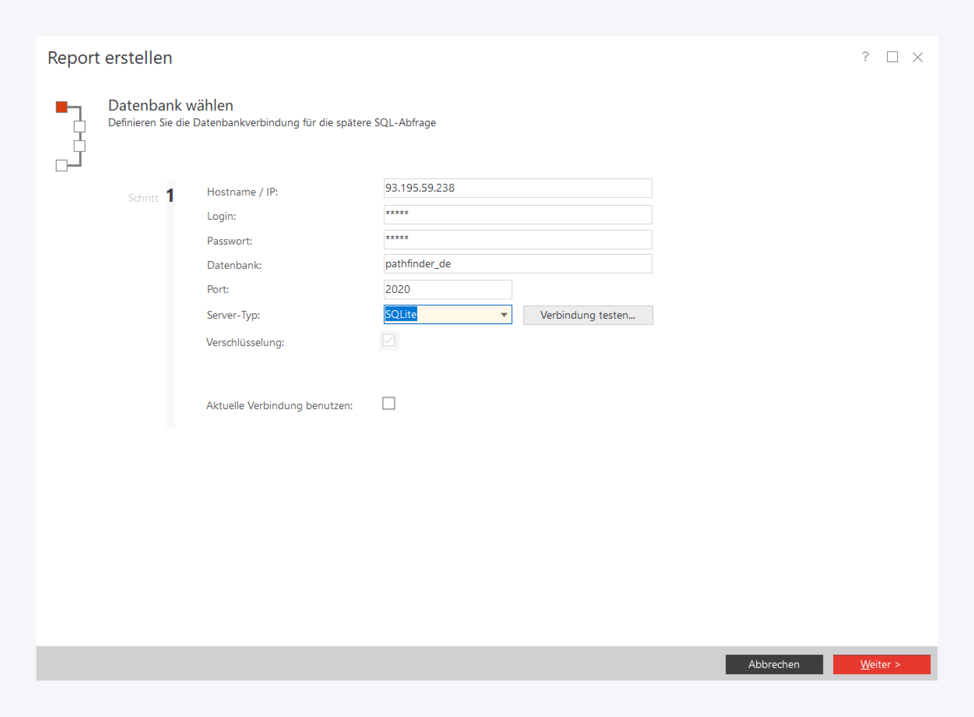Screen dimensions: 974x717
Task: Click the second wizard step square
Action: (x=79, y=126)
